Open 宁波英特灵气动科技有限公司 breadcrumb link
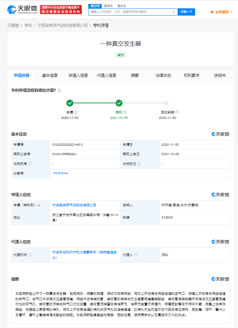 (62, 25)
